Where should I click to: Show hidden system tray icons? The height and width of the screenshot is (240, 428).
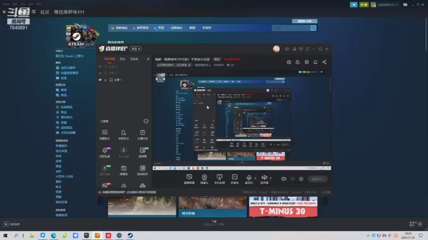(368, 235)
